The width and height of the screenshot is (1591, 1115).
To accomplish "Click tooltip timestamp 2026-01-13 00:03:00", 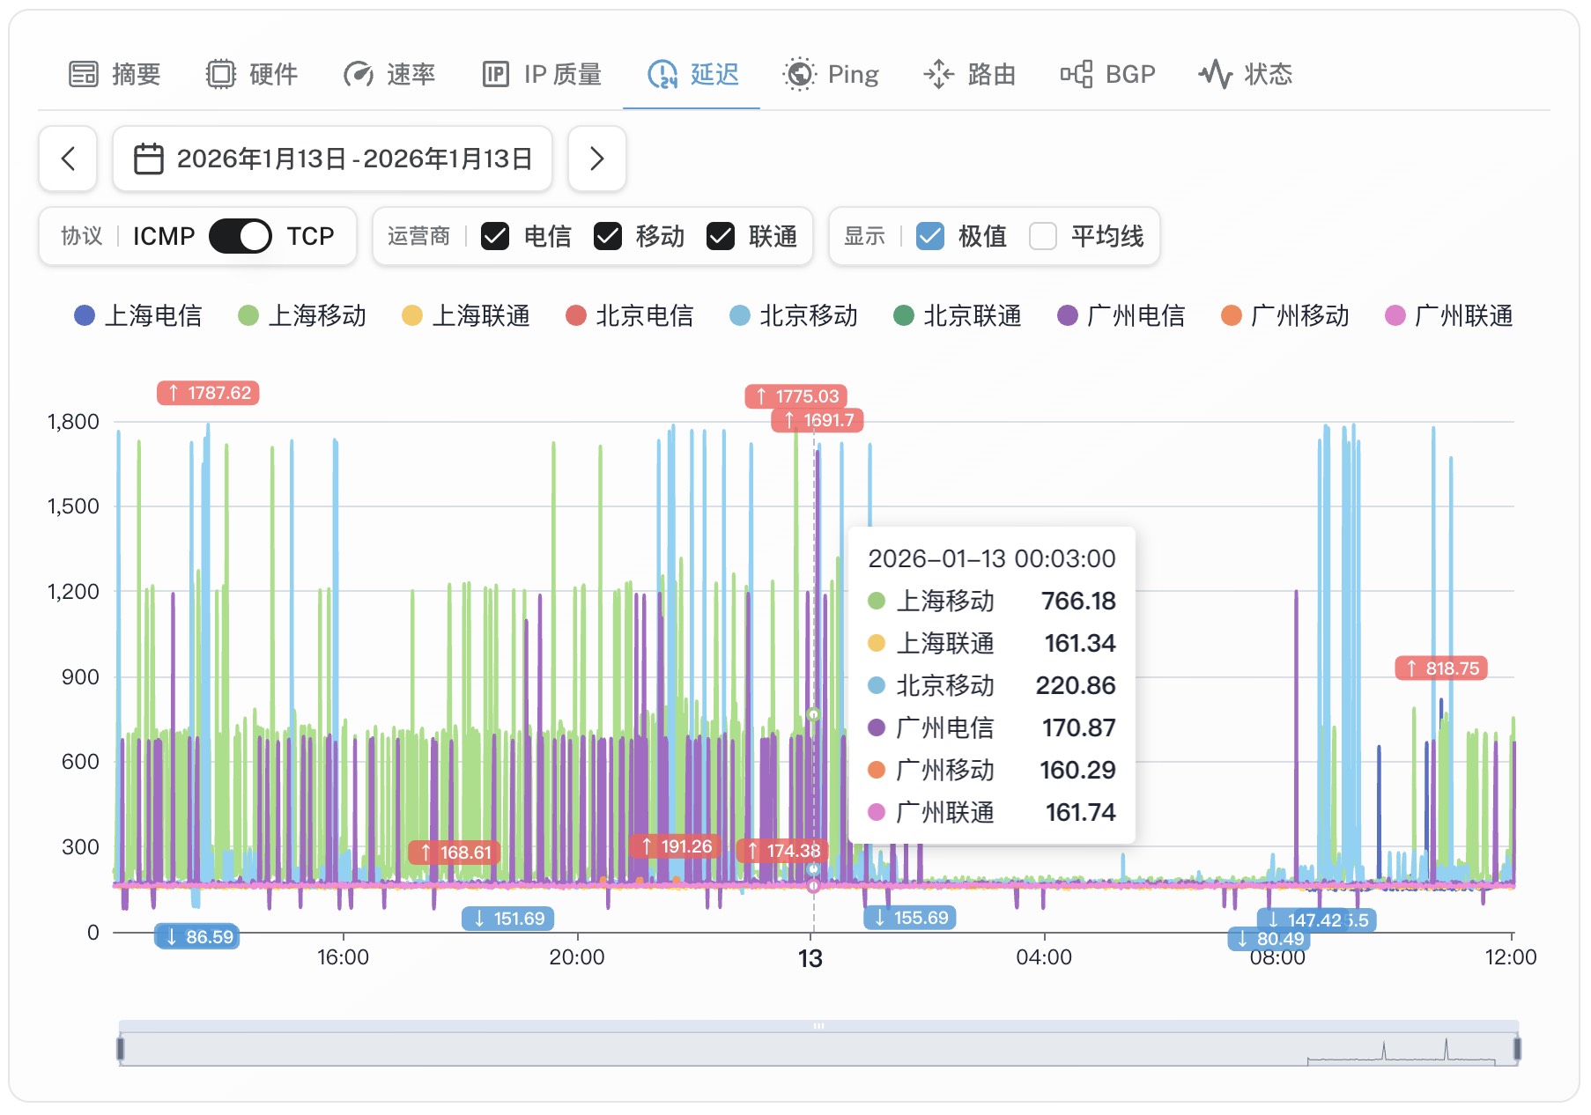I will 992,558.
